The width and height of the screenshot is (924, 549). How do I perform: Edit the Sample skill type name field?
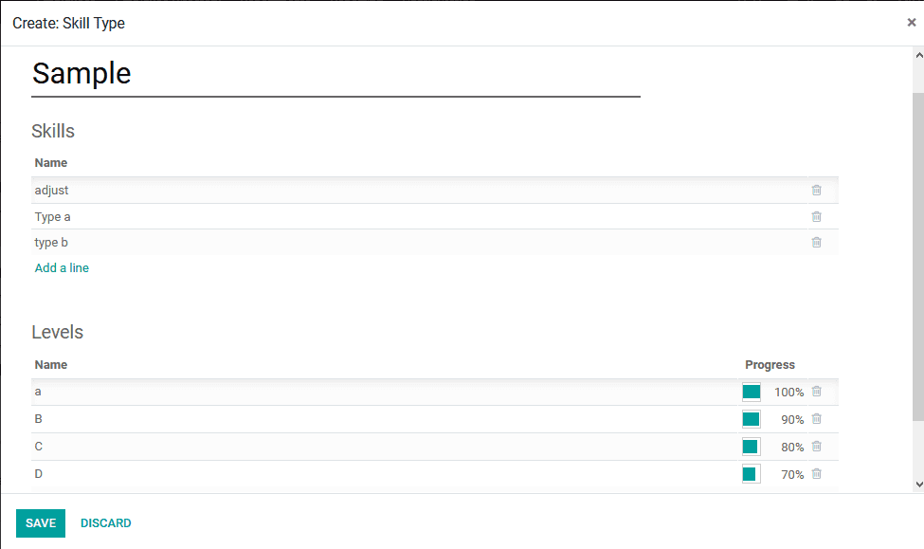335,74
